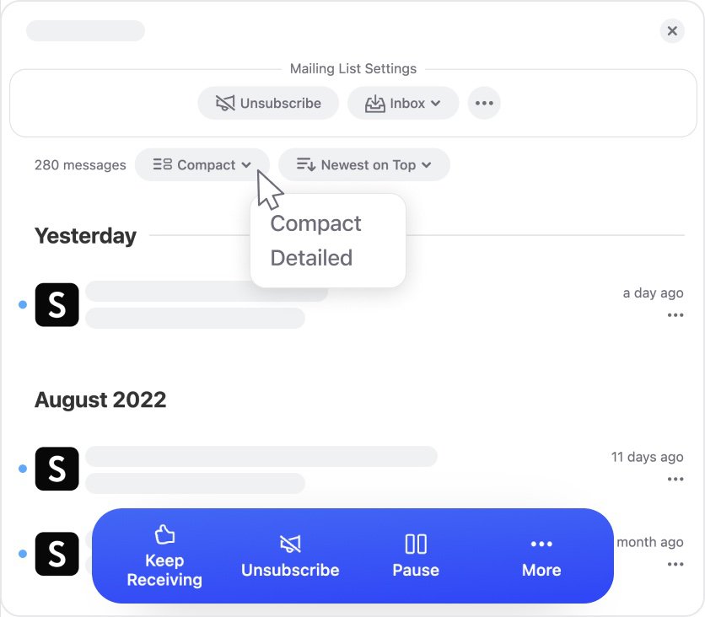Click the thumbs-up Keep Receiving icon
The height and width of the screenshot is (617, 705).
(164, 534)
